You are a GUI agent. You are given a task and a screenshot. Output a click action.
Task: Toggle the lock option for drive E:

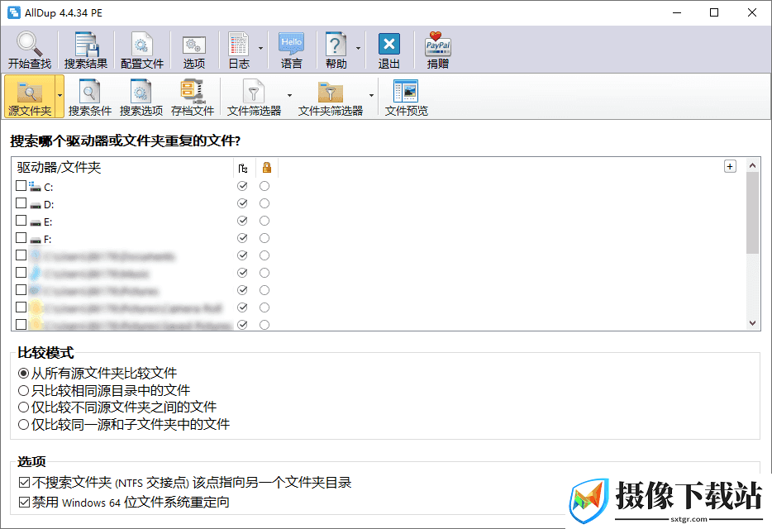point(264,221)
